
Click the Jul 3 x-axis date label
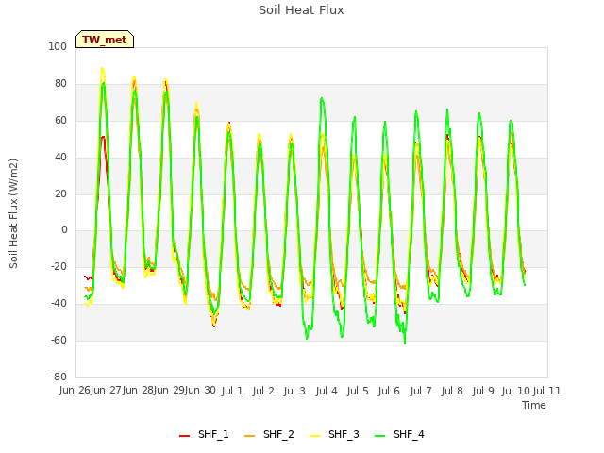294,391
